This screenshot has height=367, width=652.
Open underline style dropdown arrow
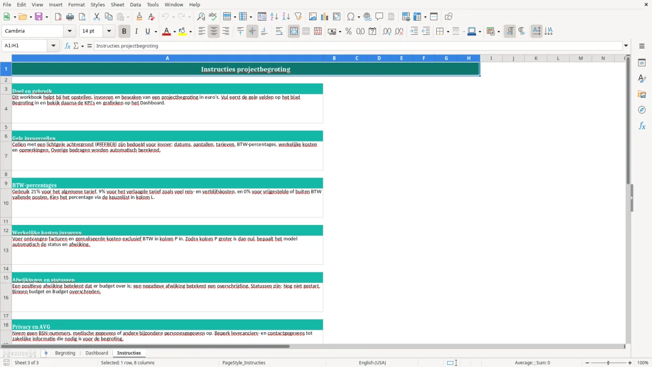tap(155, 32)
